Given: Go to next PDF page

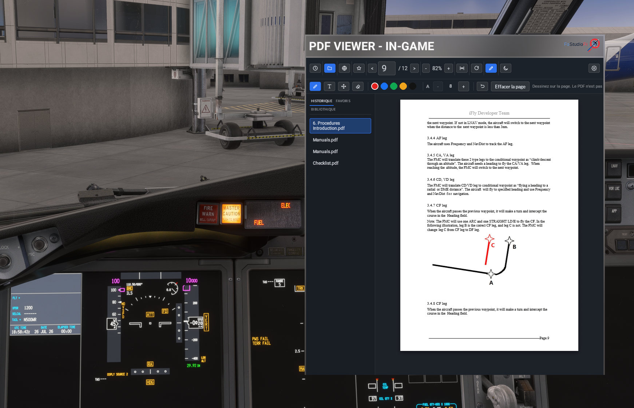Looking at the screenshot, I should (414, 68).
